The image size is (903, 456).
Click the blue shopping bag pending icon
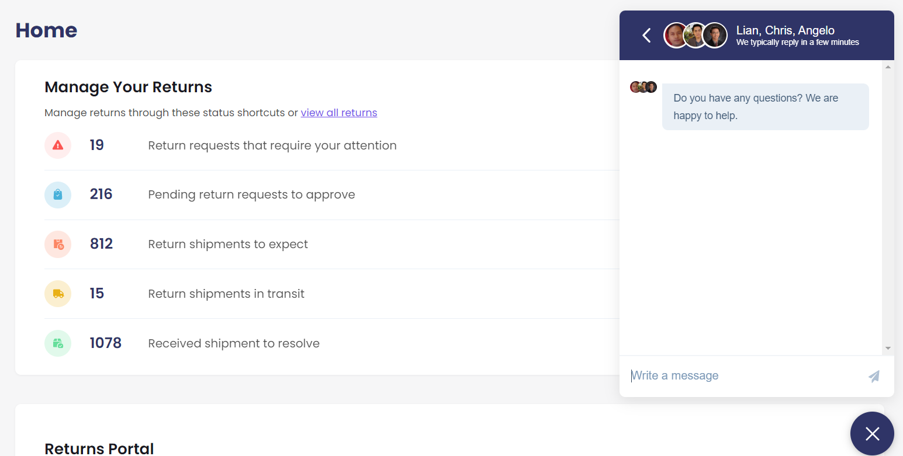tap(58, 195)
